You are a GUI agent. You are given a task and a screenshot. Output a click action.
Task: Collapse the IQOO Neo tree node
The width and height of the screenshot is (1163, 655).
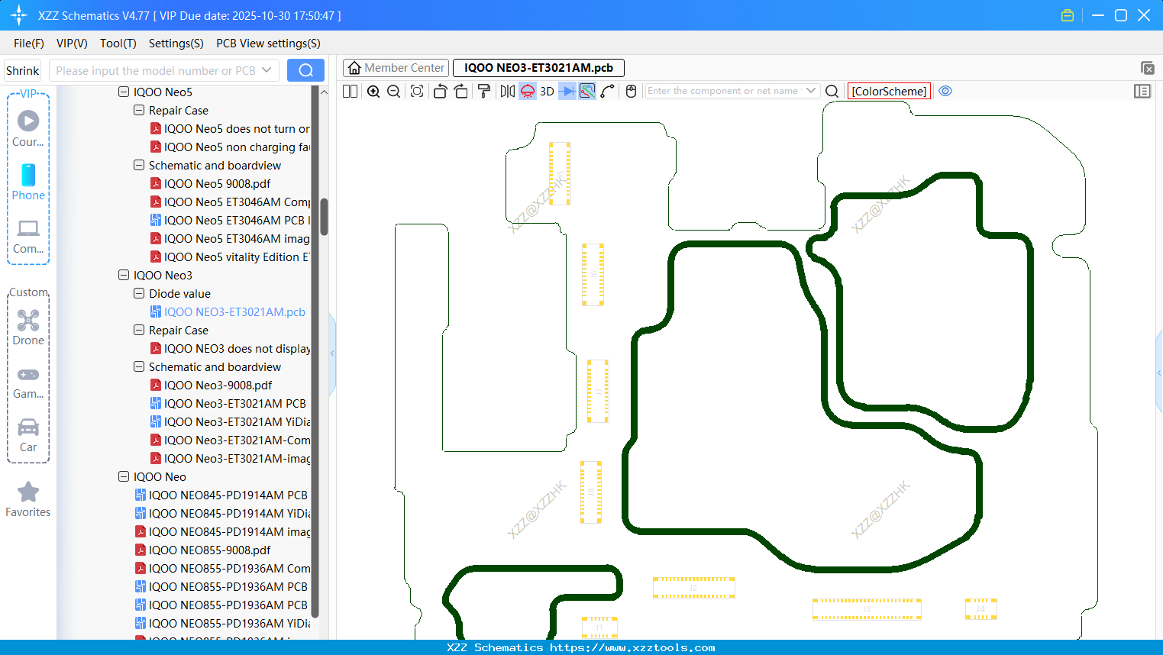(x=124, y=476)
